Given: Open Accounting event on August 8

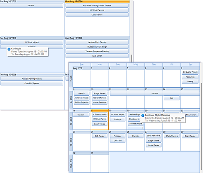Looking at the screenshot, I should point(190,77).
